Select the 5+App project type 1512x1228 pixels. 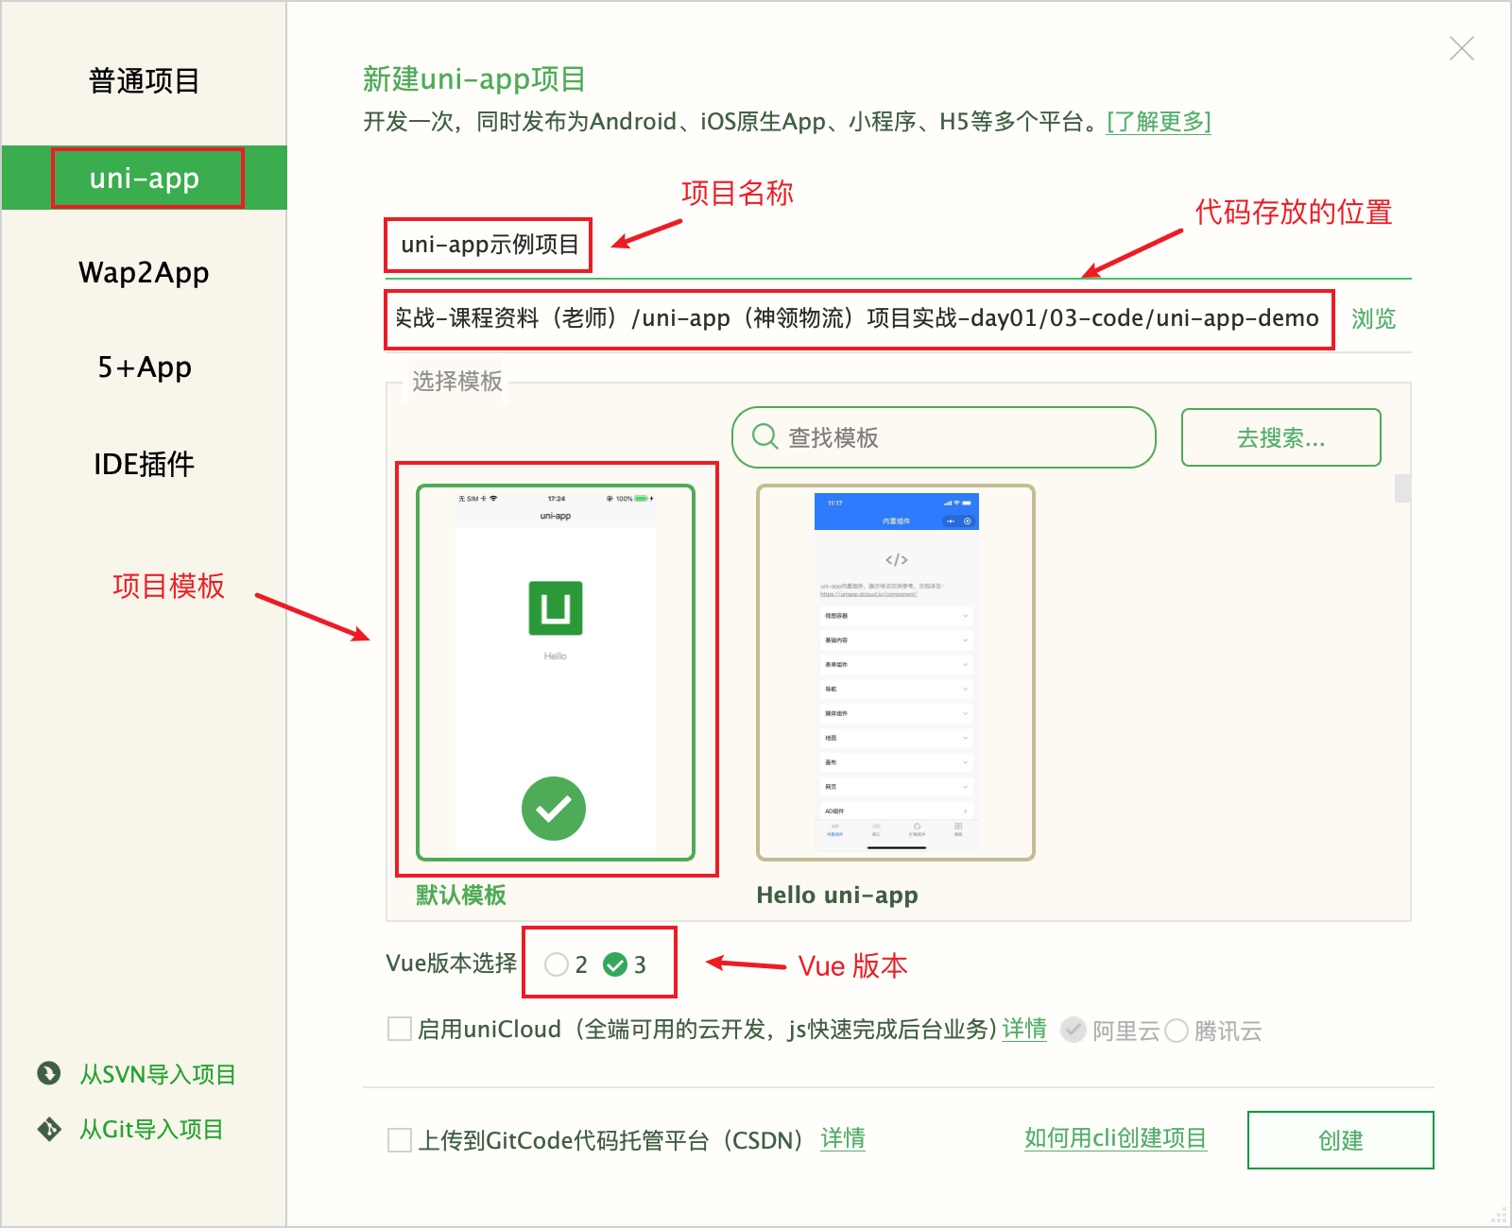click(144, 367)
